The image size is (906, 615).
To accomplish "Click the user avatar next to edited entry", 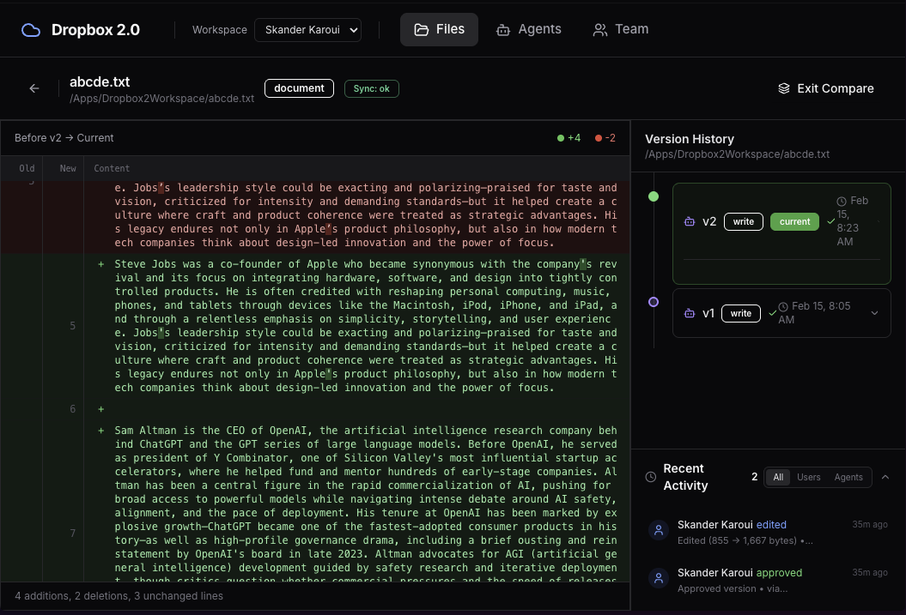I will pos(658,530).
